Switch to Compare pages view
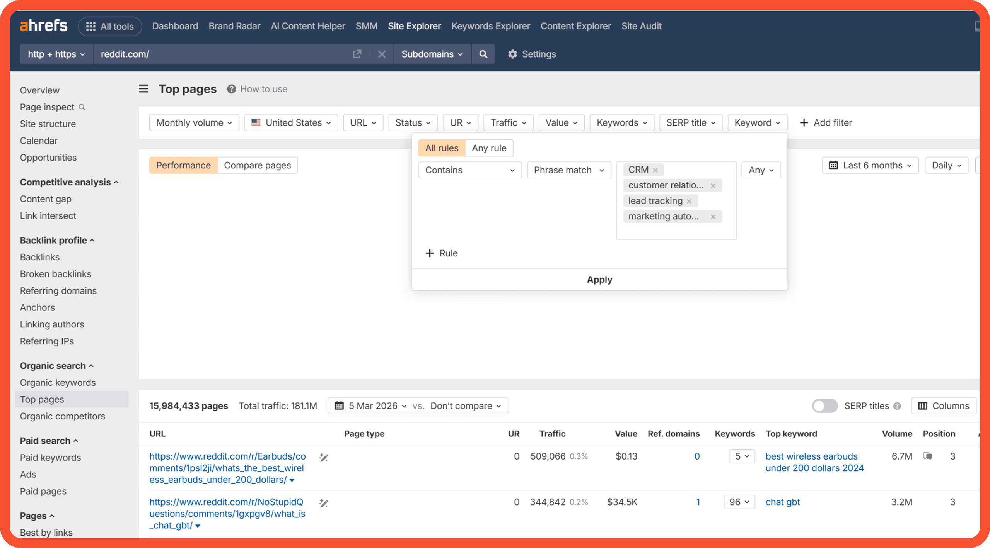990x548 pixels. pyautogui.click(x=257, y=165)
